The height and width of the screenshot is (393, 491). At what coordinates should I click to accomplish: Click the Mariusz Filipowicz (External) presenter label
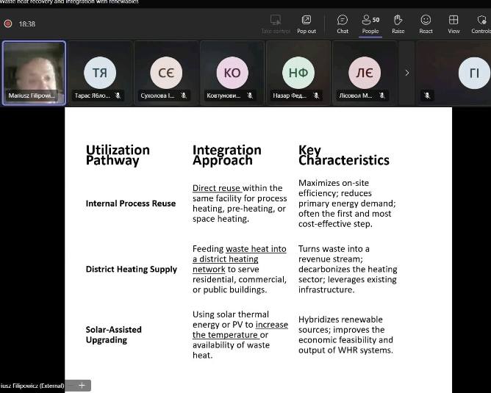click(x=32, y=386)
